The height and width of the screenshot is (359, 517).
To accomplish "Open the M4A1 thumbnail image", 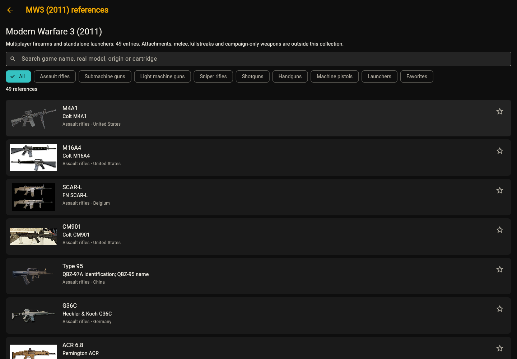I will [33, 118].
